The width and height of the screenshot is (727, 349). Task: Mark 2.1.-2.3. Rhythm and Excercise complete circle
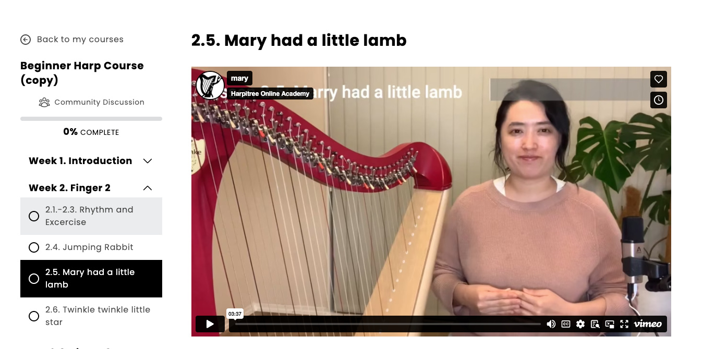tap(34, 216)
